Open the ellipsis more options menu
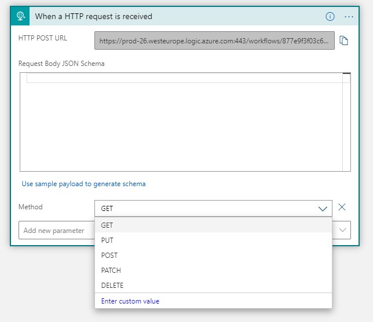Viewport: 373px width, 322px height. tap(349, 16)
